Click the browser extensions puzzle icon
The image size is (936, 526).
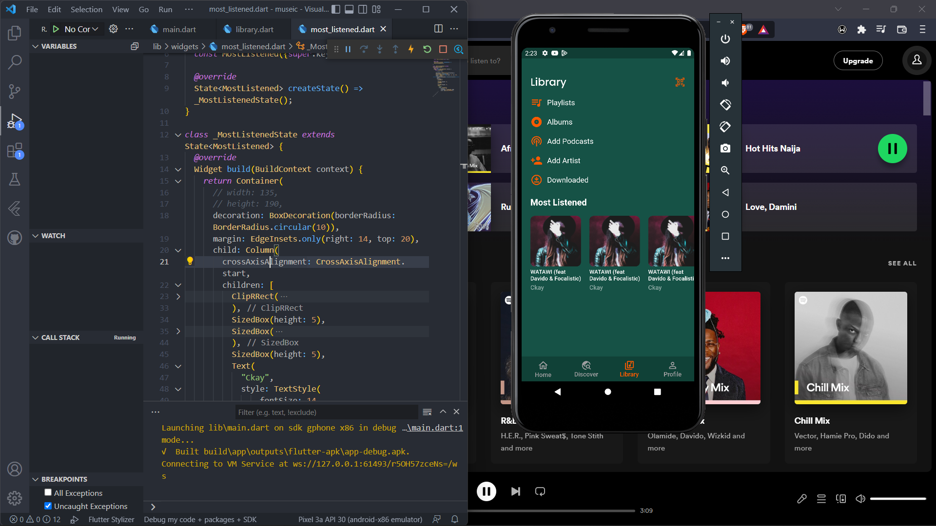[861, 30]
